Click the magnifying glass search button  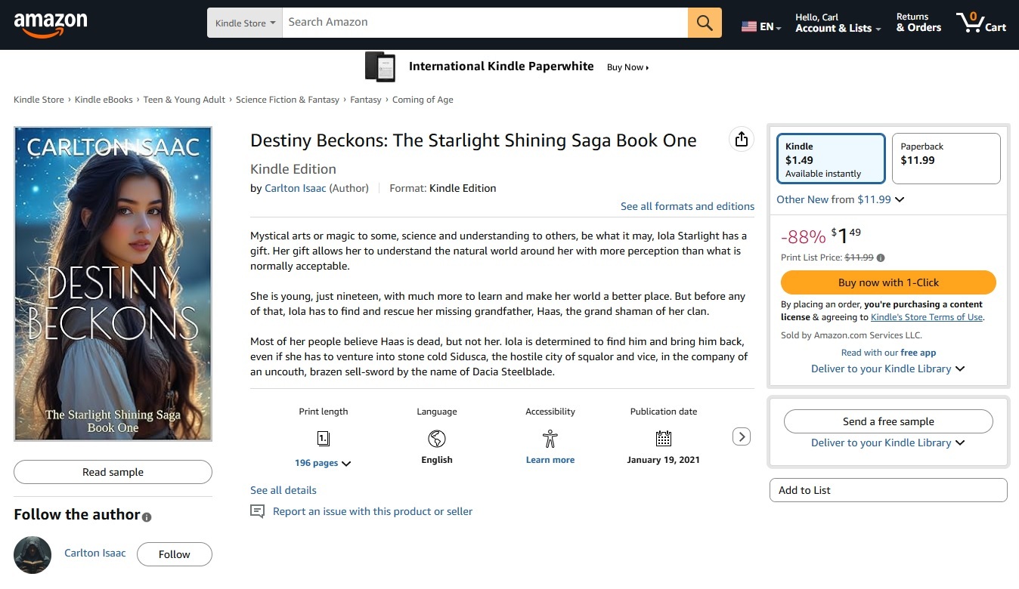705,23
